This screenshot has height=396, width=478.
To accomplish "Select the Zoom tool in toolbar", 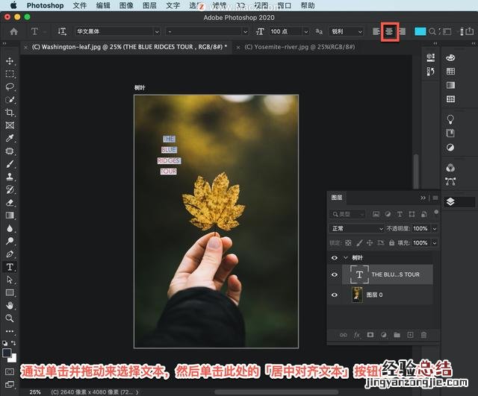I will point(10,318).
